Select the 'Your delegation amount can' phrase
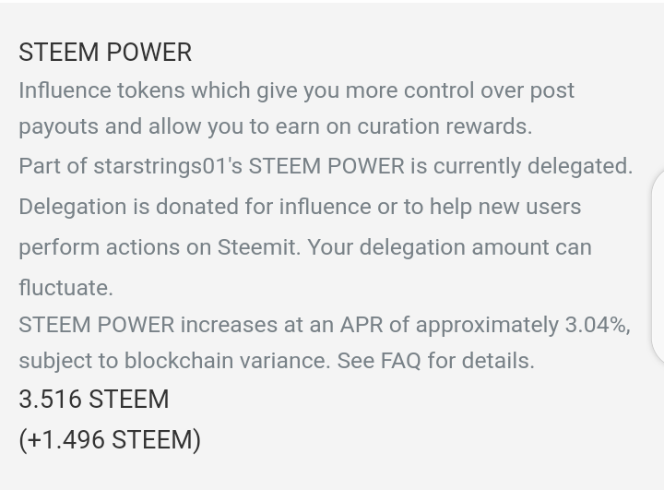This screenshot has width=664, height=490. pyautogui.click(x=449, y=247)
